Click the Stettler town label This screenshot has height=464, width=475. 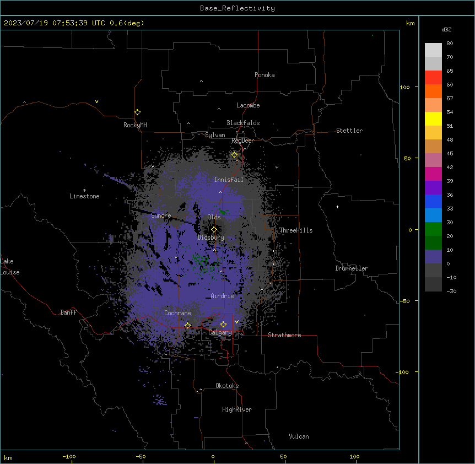pyautogui.click(x=349, y=131)
